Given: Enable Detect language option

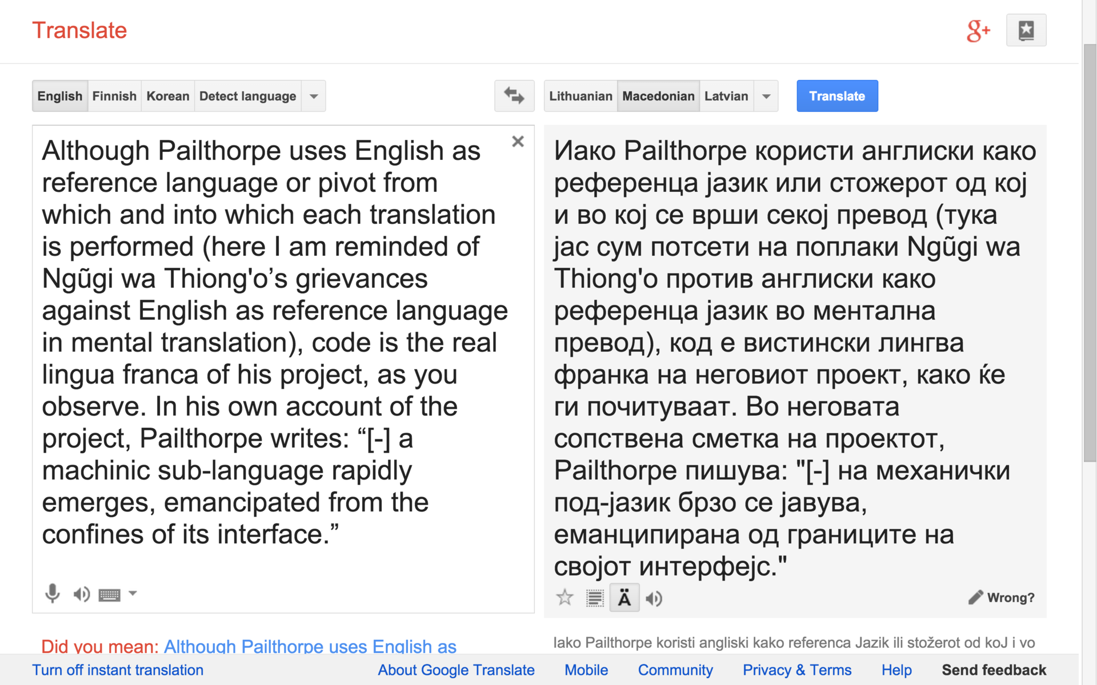Looking at the screenshot, I should click(247, 96).
